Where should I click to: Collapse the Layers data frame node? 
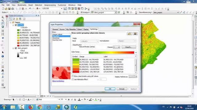[x=10, y=22]
